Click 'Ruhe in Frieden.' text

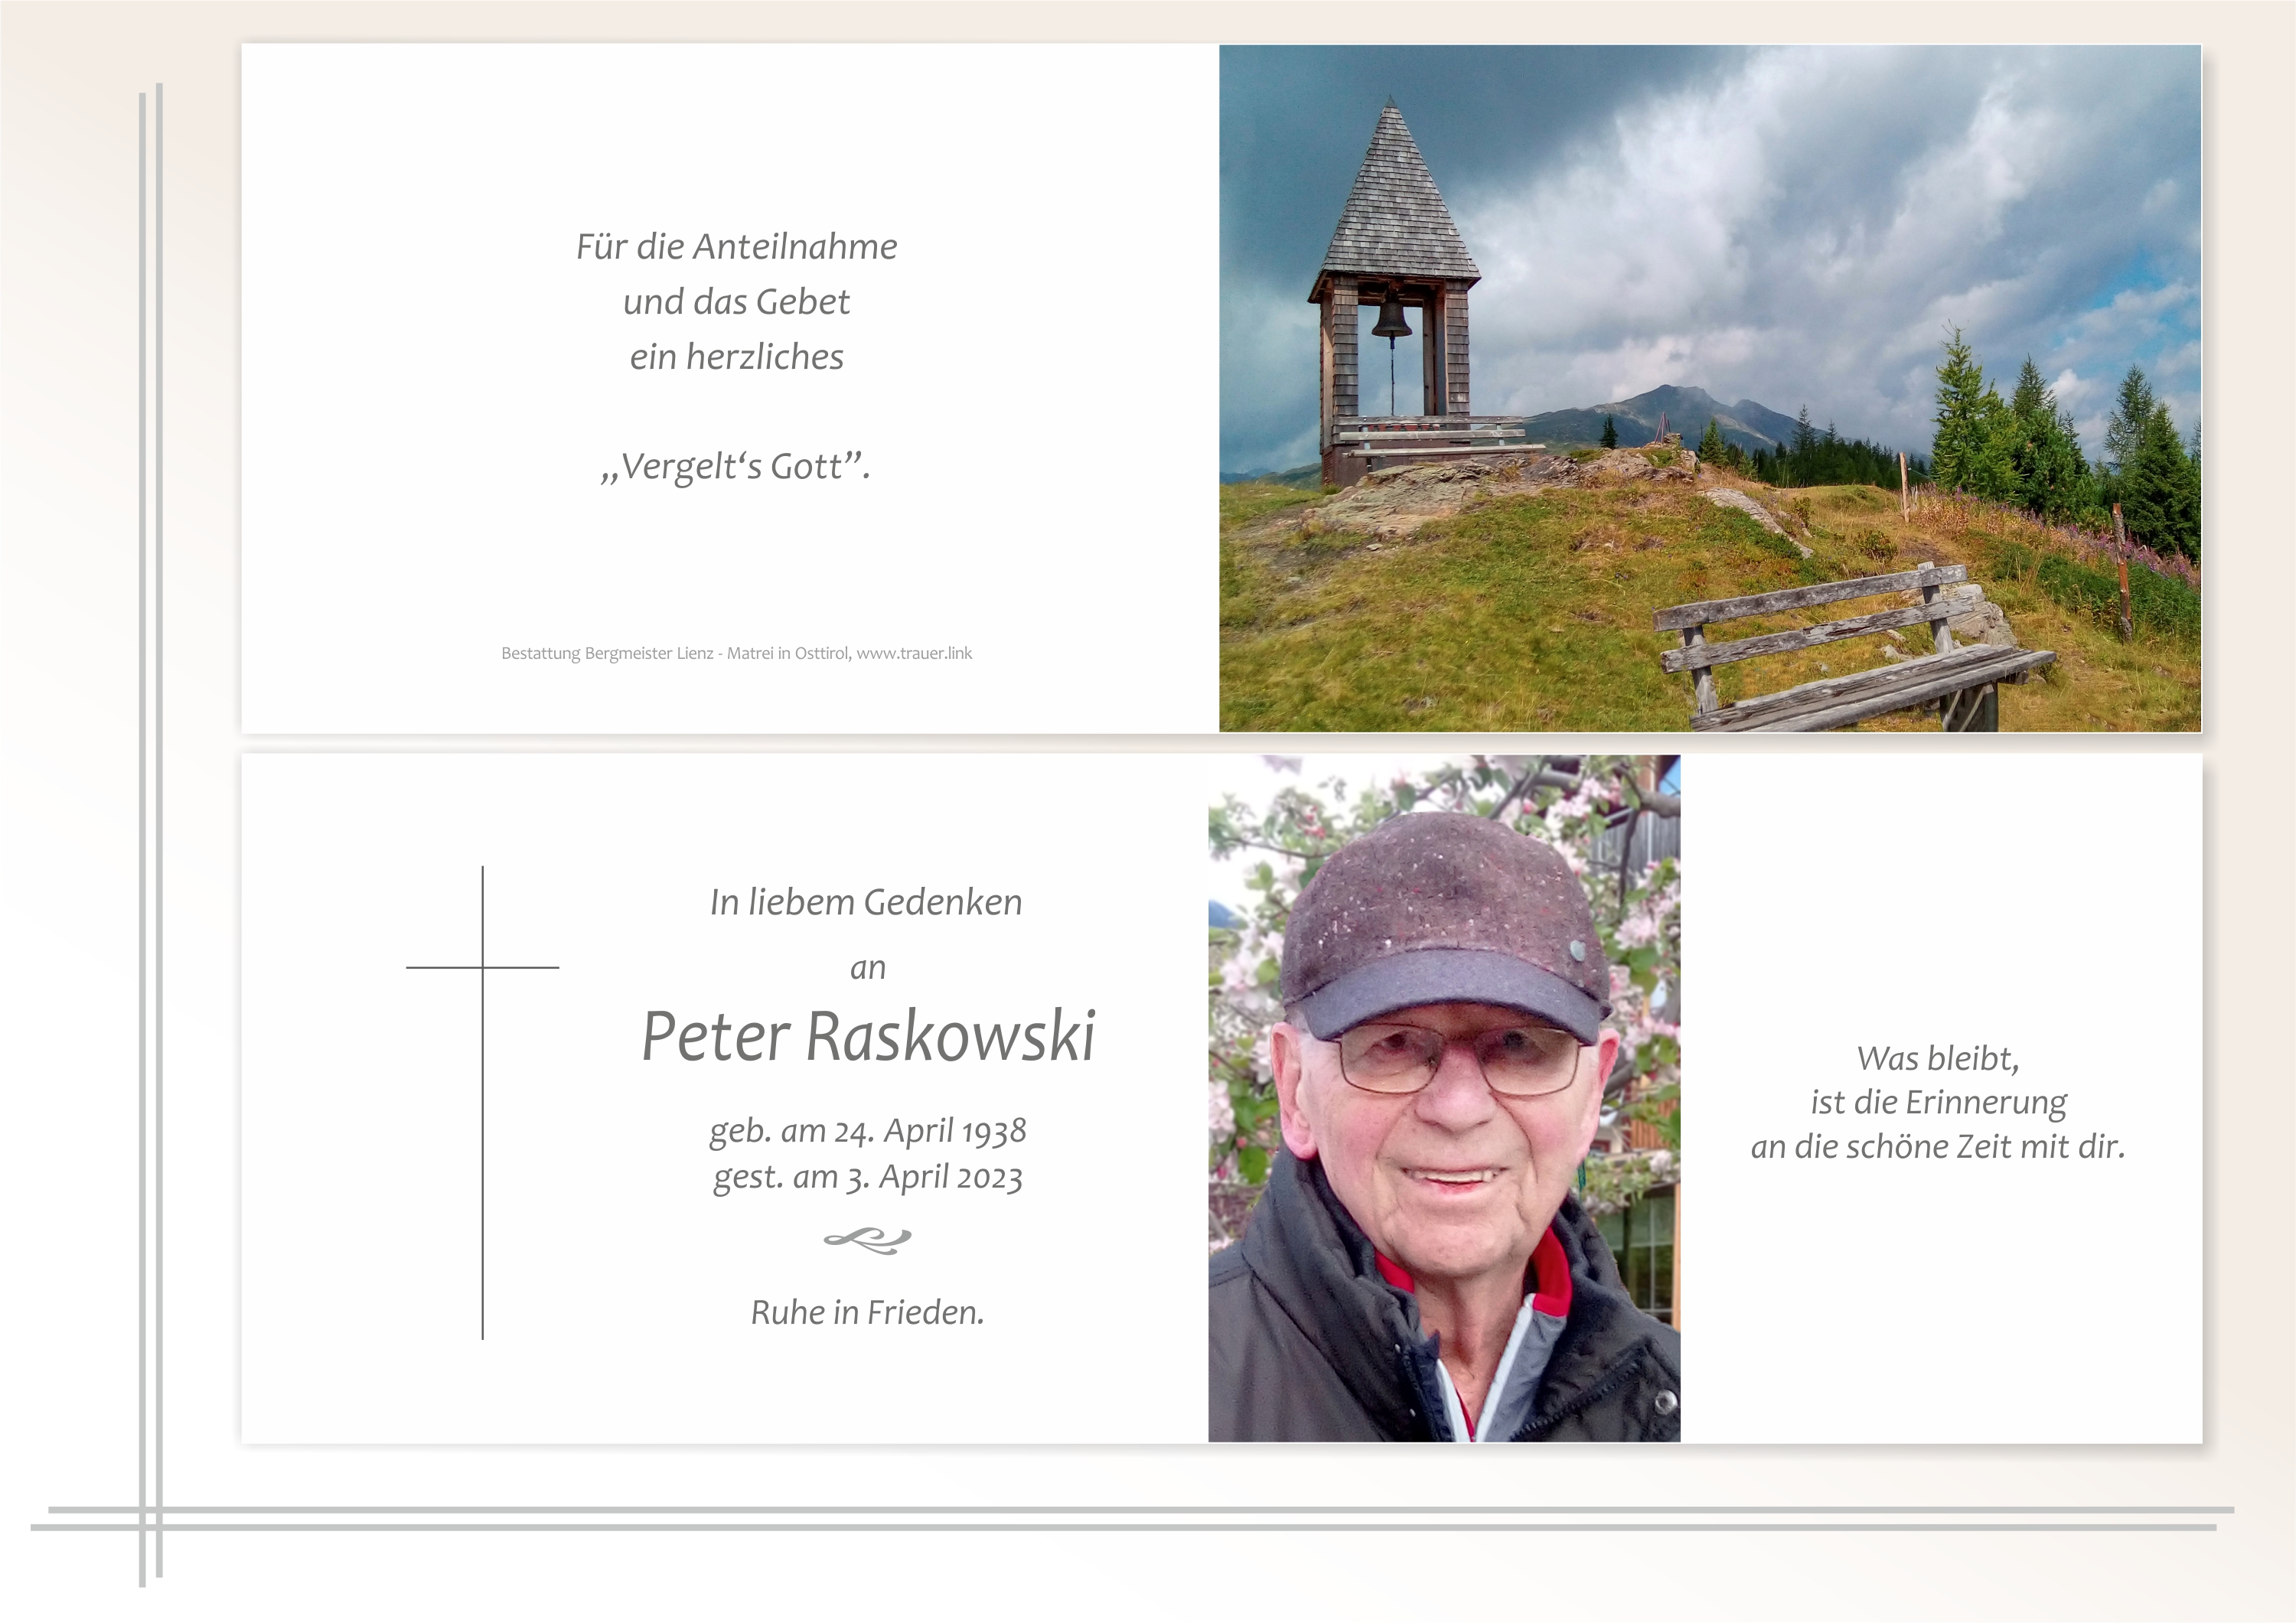point(868,1313)
